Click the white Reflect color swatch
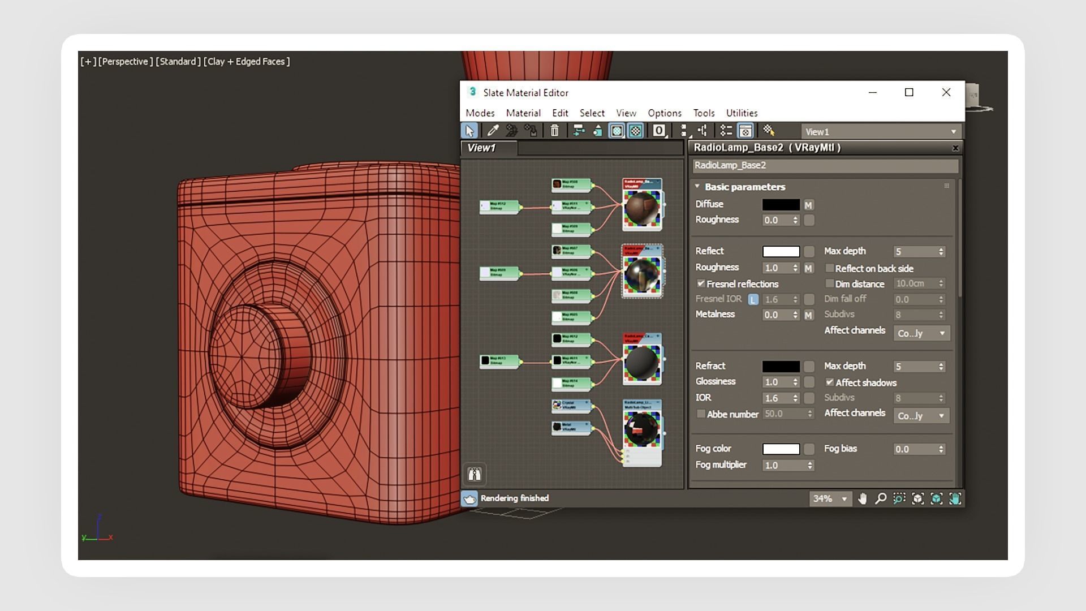 781,251
